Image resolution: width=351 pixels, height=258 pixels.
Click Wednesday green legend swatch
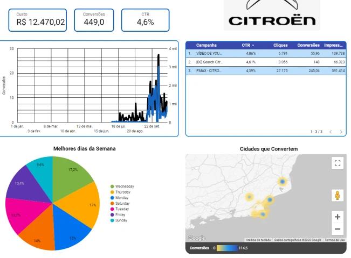pyautogui.click(x=112, y=187)
